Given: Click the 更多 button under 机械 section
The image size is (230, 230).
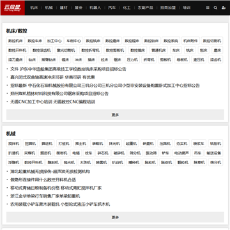Looking at the screenshot, I should click(x=115, y=217).
